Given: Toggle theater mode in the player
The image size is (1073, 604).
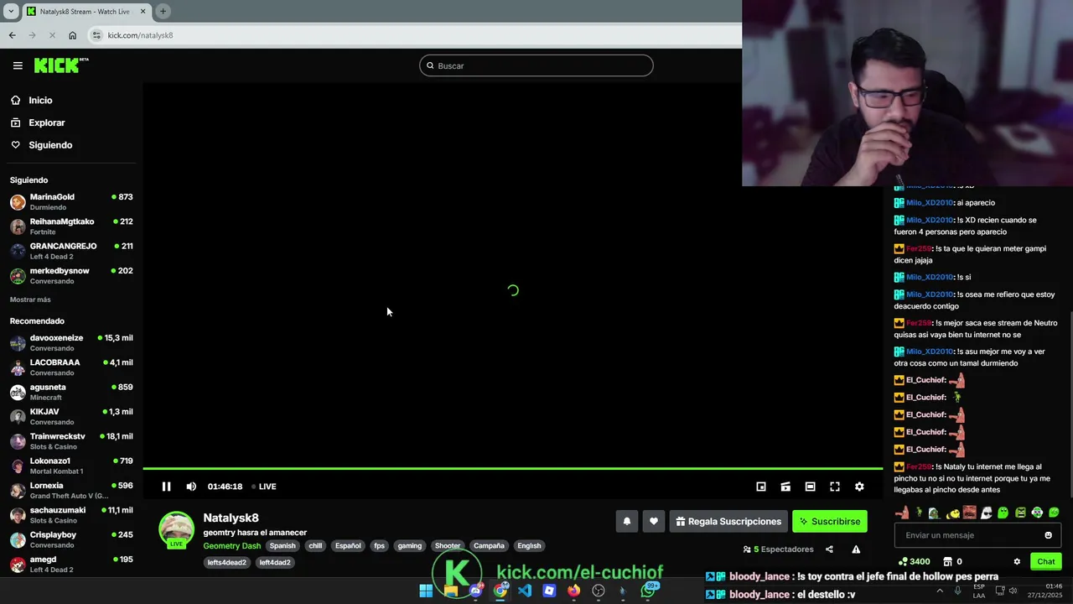Looking at the screenshot, I should [x=810, y=487].
